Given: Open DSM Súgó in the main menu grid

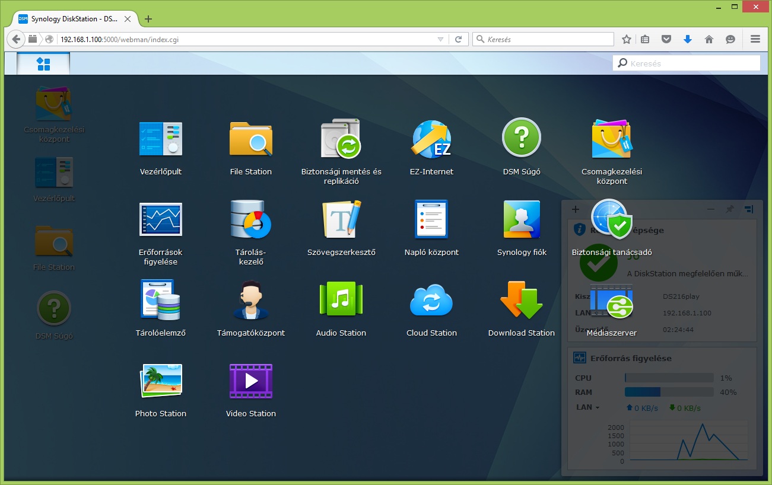Looking at the screenshot, I should coord(521,138).
